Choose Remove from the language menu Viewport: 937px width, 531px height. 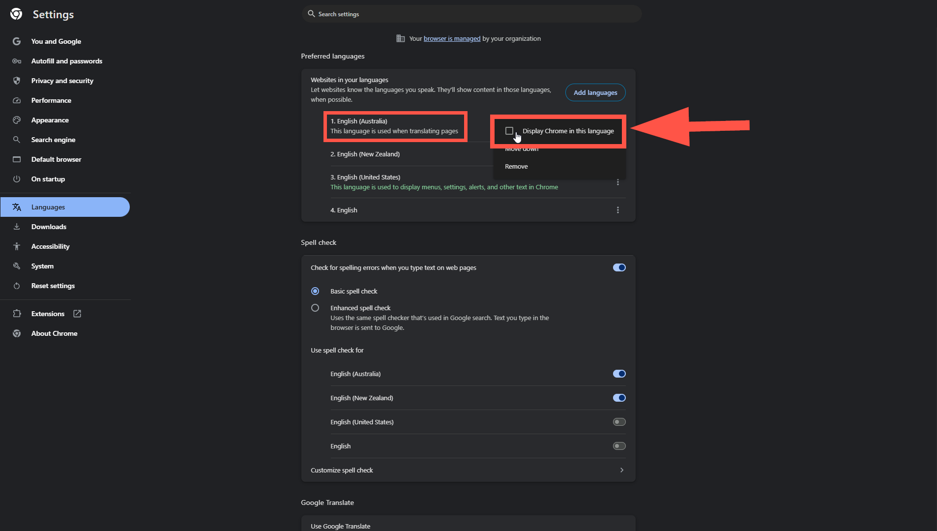click(516, 166)
